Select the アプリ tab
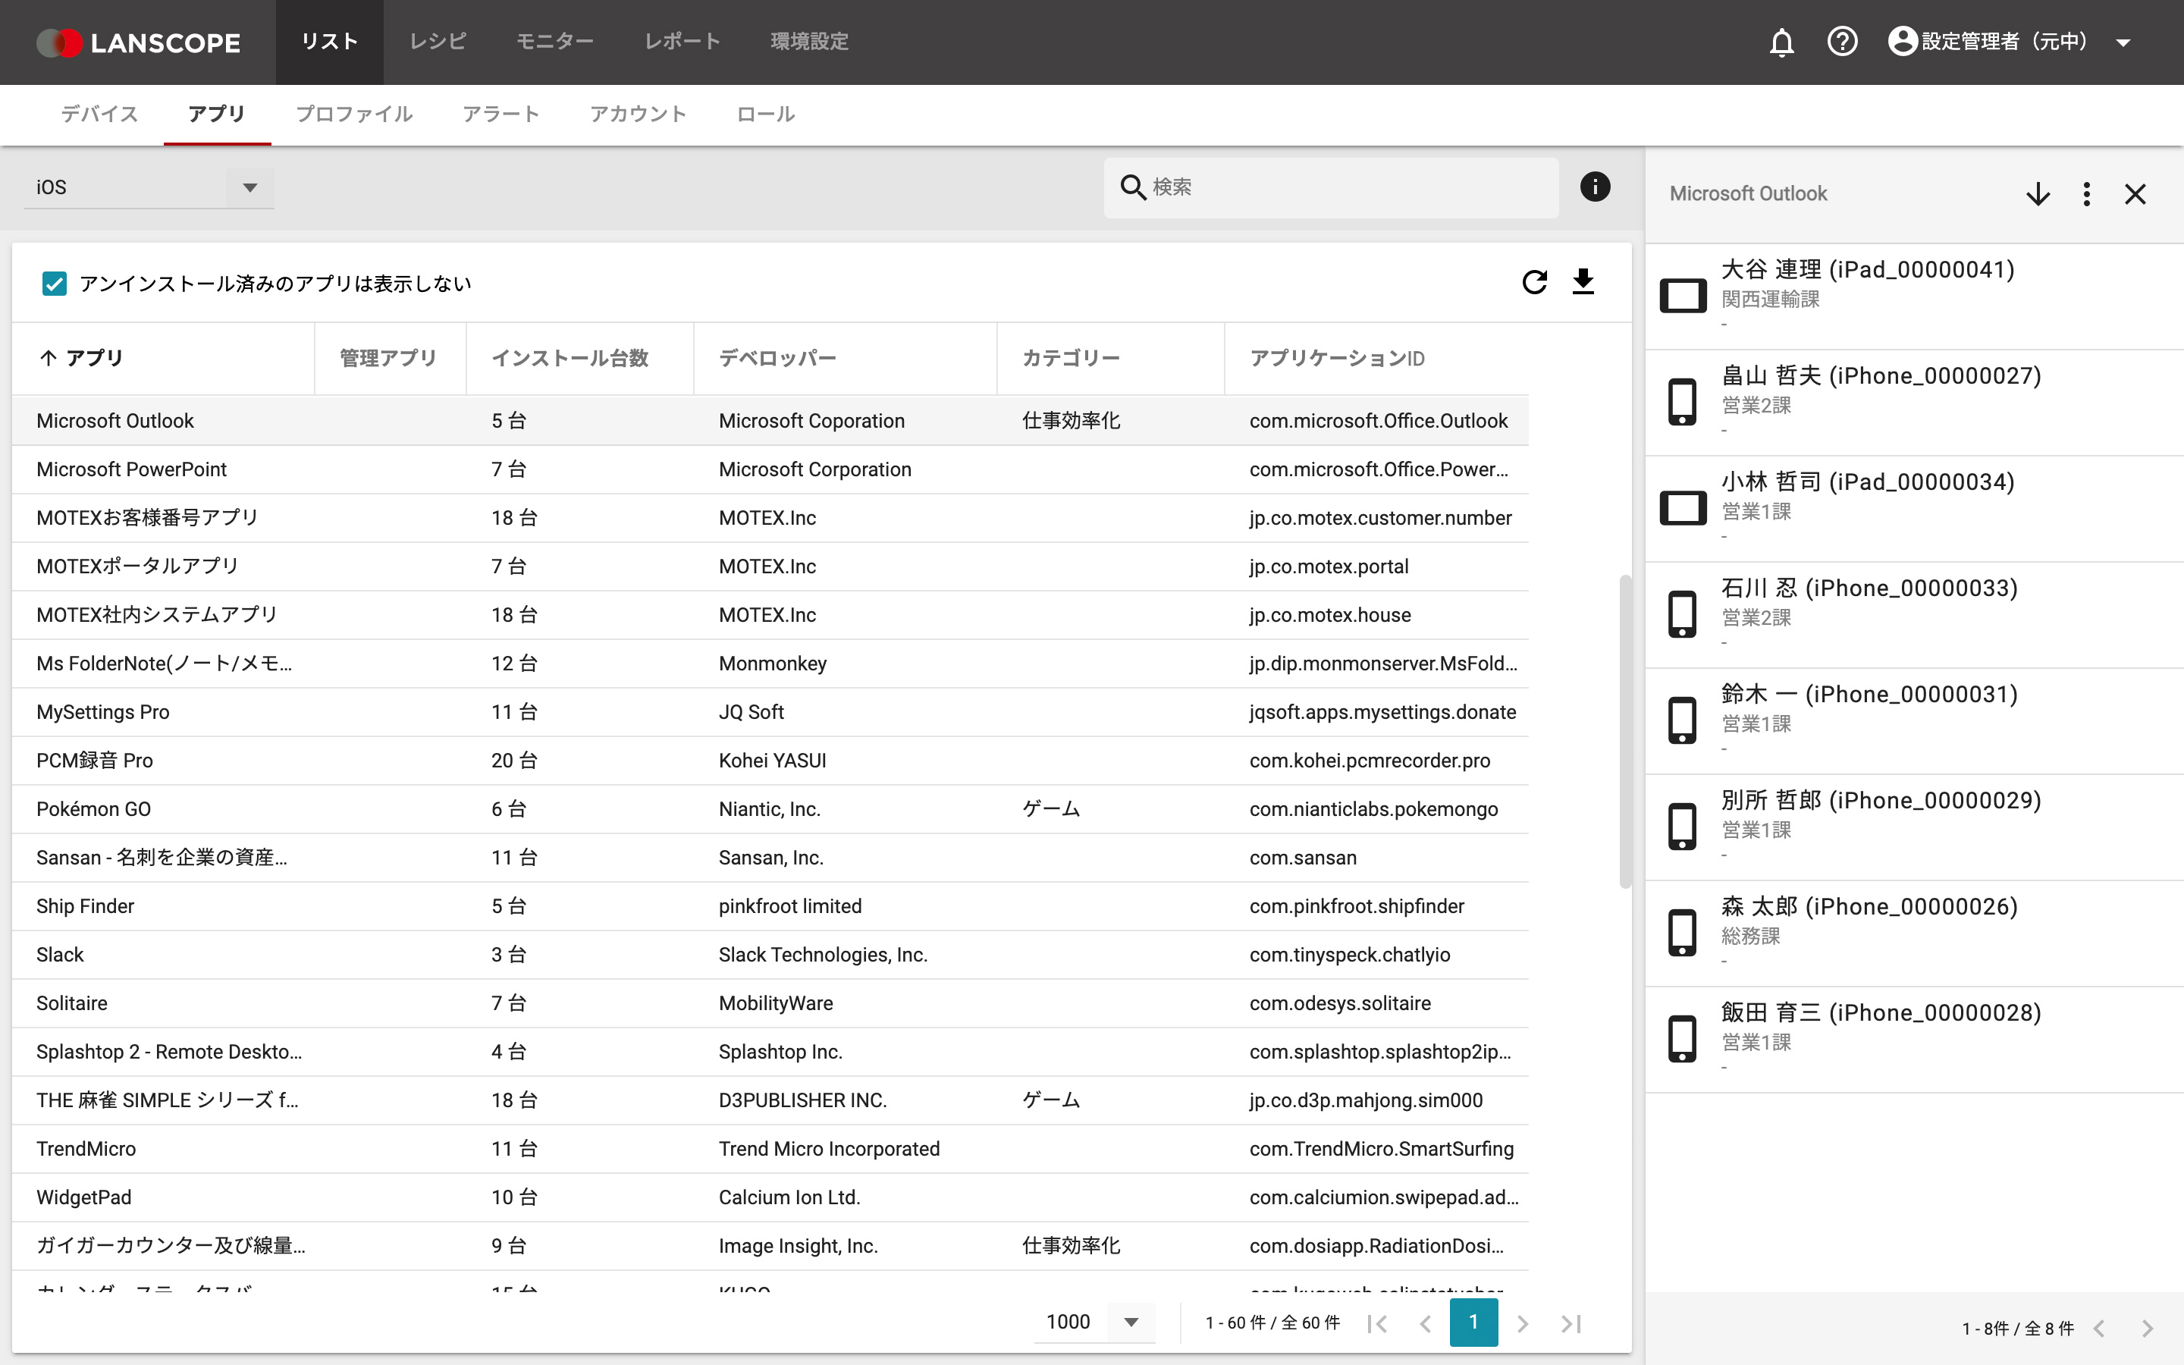2184x1365 pixels. (217, 114)
